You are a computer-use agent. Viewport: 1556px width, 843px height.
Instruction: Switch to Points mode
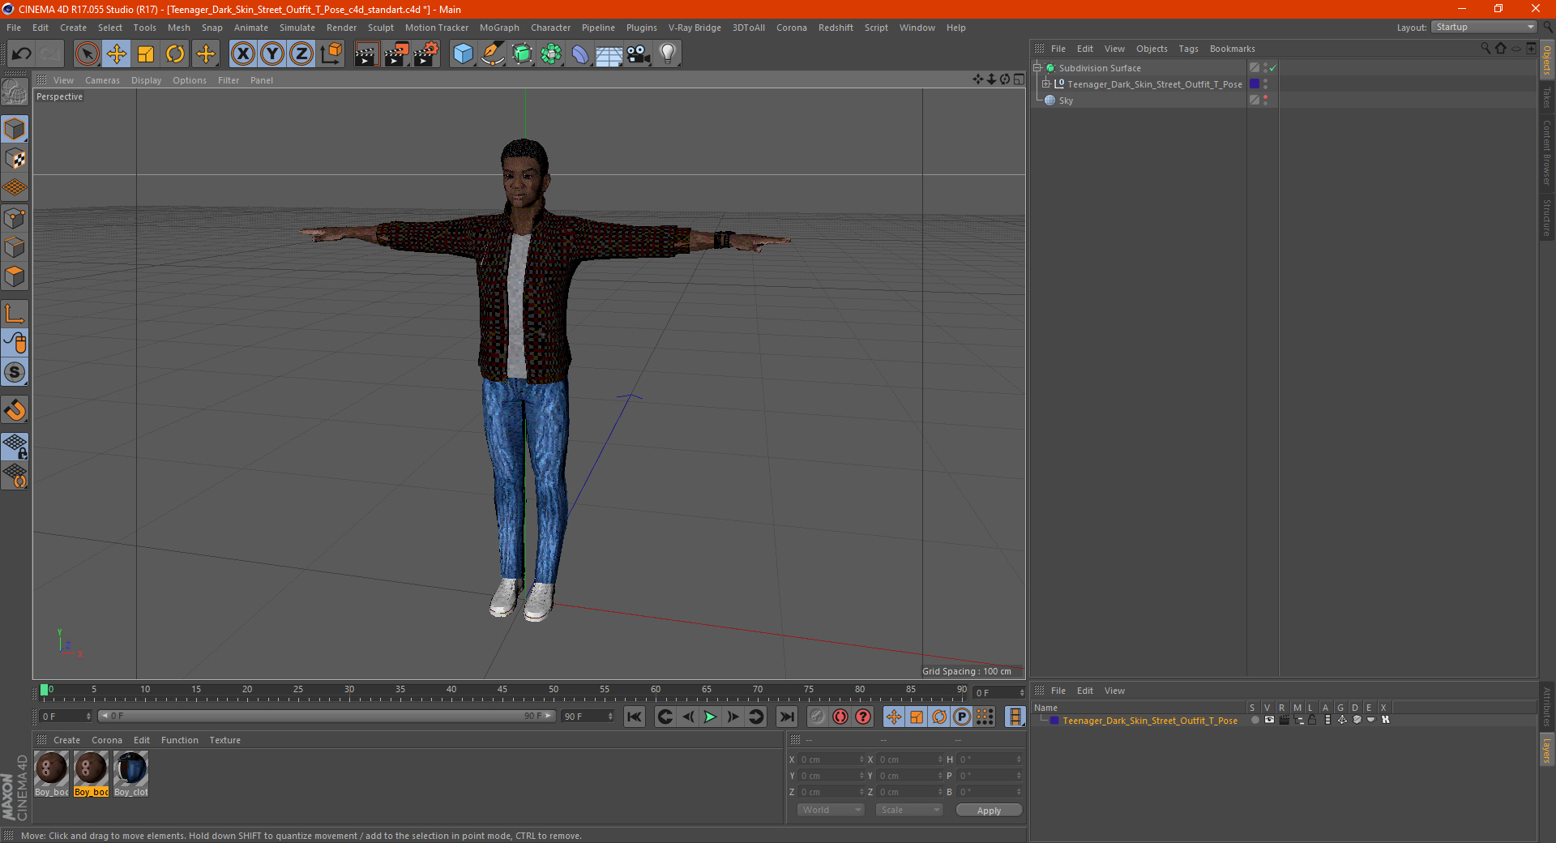15,218
